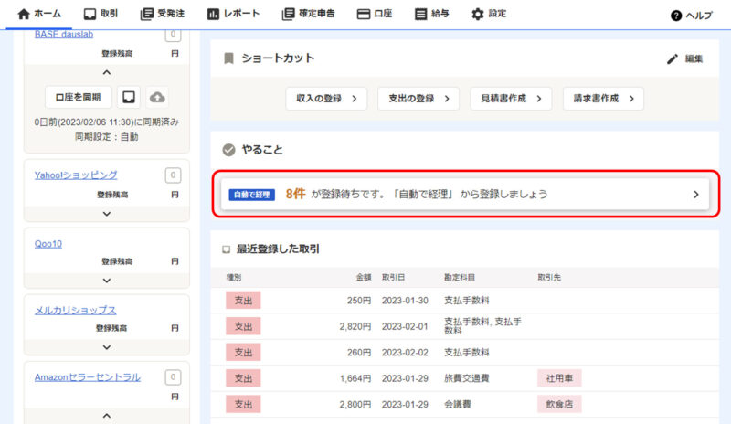Click the 支出 tag for 260円 row
This screenshot has height=424, width=731.
click(x=243, y=353)
